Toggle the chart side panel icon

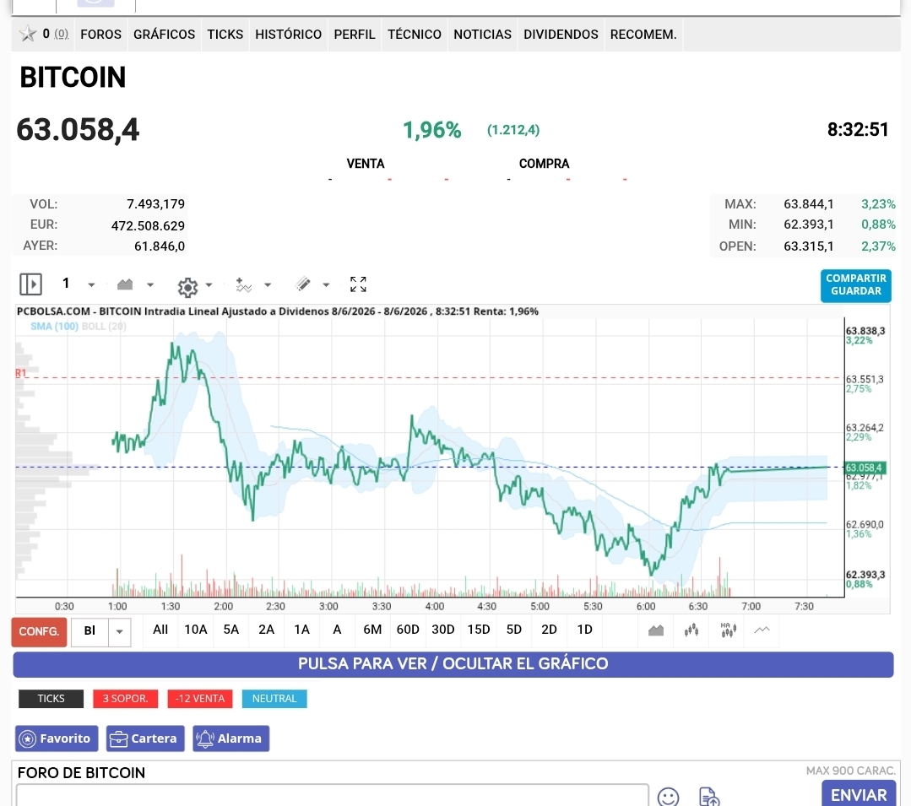click(x=30, y=284)
